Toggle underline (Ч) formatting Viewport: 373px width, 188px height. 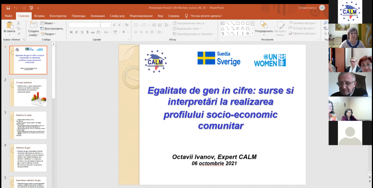click(82, 32)
